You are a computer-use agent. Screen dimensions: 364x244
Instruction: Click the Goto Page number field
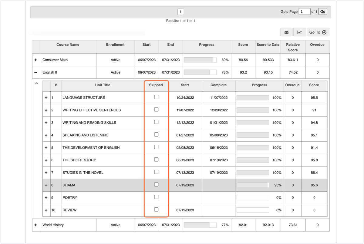305,12
